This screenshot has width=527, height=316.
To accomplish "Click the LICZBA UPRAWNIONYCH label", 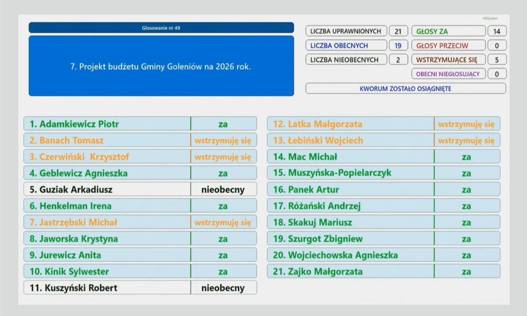I will (x=346, y=32).
